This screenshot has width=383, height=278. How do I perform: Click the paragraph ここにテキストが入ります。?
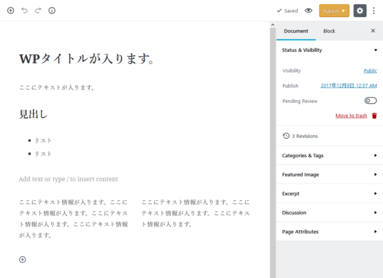[x=57, y=88]
